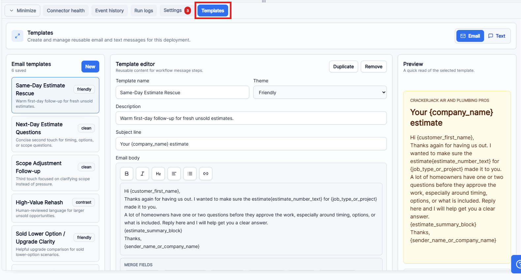Image resolution: width=521 pixels, height=280 pixels.
Task: Select the Scope Adjustment Follow-up template
Action: pos(55,173)
